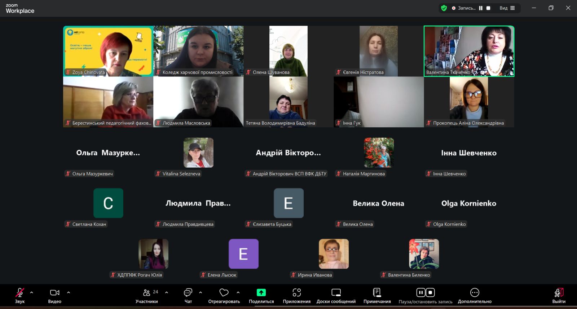The height and width of the screenshot is (309, 577).
Task: Select Валентина Ткаченко's video tile
Action: tap(469, 50)
